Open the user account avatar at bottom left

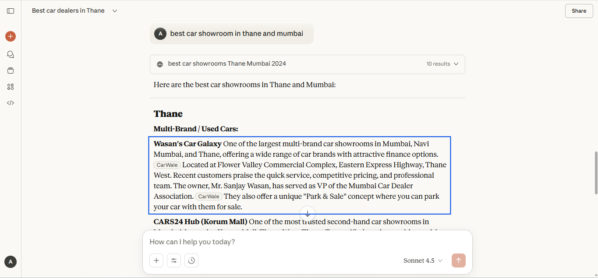[x=11, y=262]
